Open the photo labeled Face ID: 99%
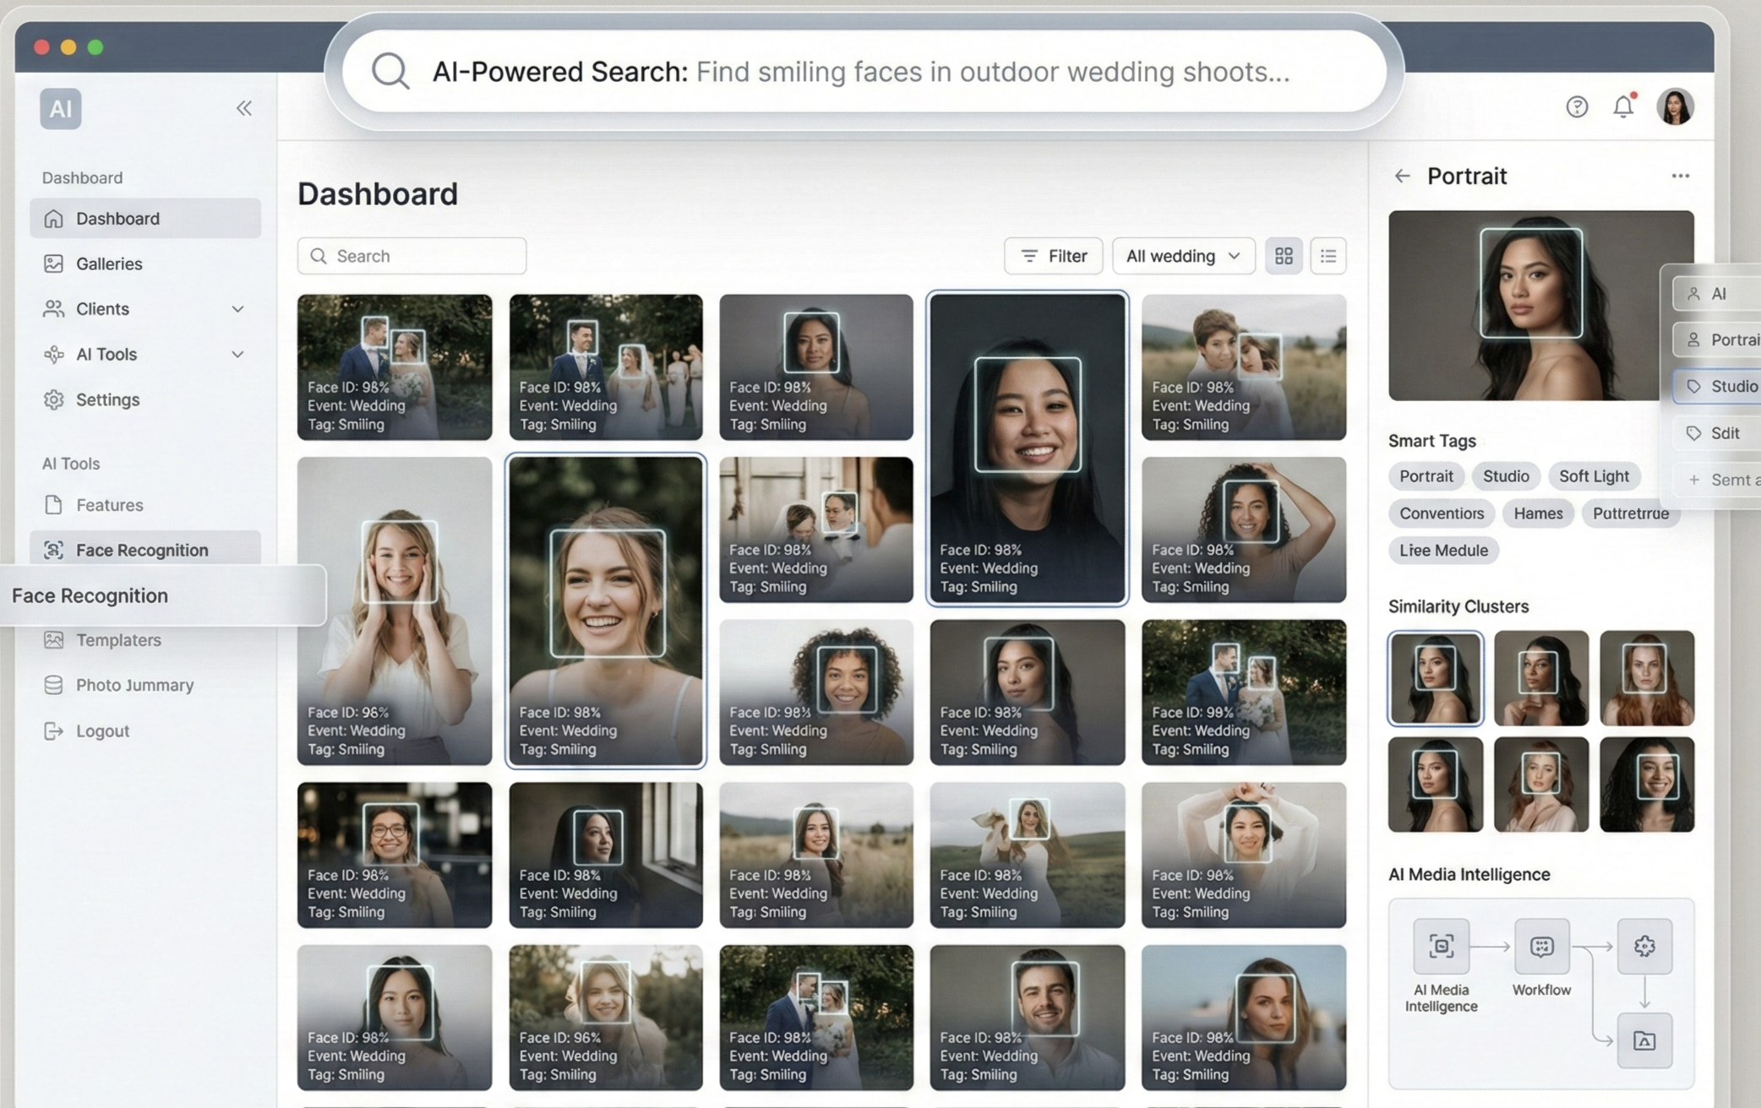Screen dimensions: 1761x1108 tap(1243, 692)
